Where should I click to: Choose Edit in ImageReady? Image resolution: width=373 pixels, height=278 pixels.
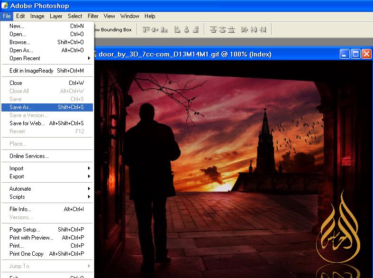[47, 71]
